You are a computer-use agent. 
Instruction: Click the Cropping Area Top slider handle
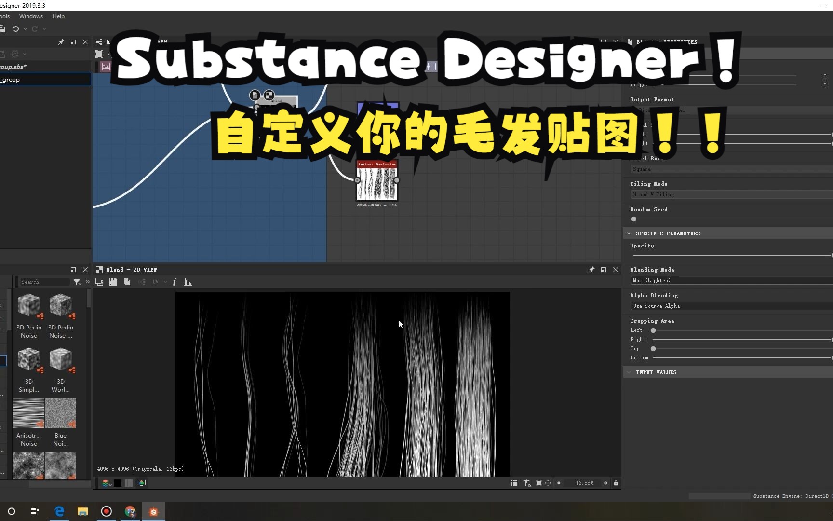pyautogui.click(x=653, y=349)
